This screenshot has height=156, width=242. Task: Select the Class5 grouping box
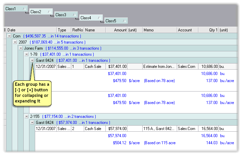pos(116,21)
